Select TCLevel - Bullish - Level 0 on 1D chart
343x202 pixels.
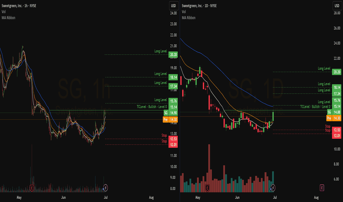pos(315,107)
